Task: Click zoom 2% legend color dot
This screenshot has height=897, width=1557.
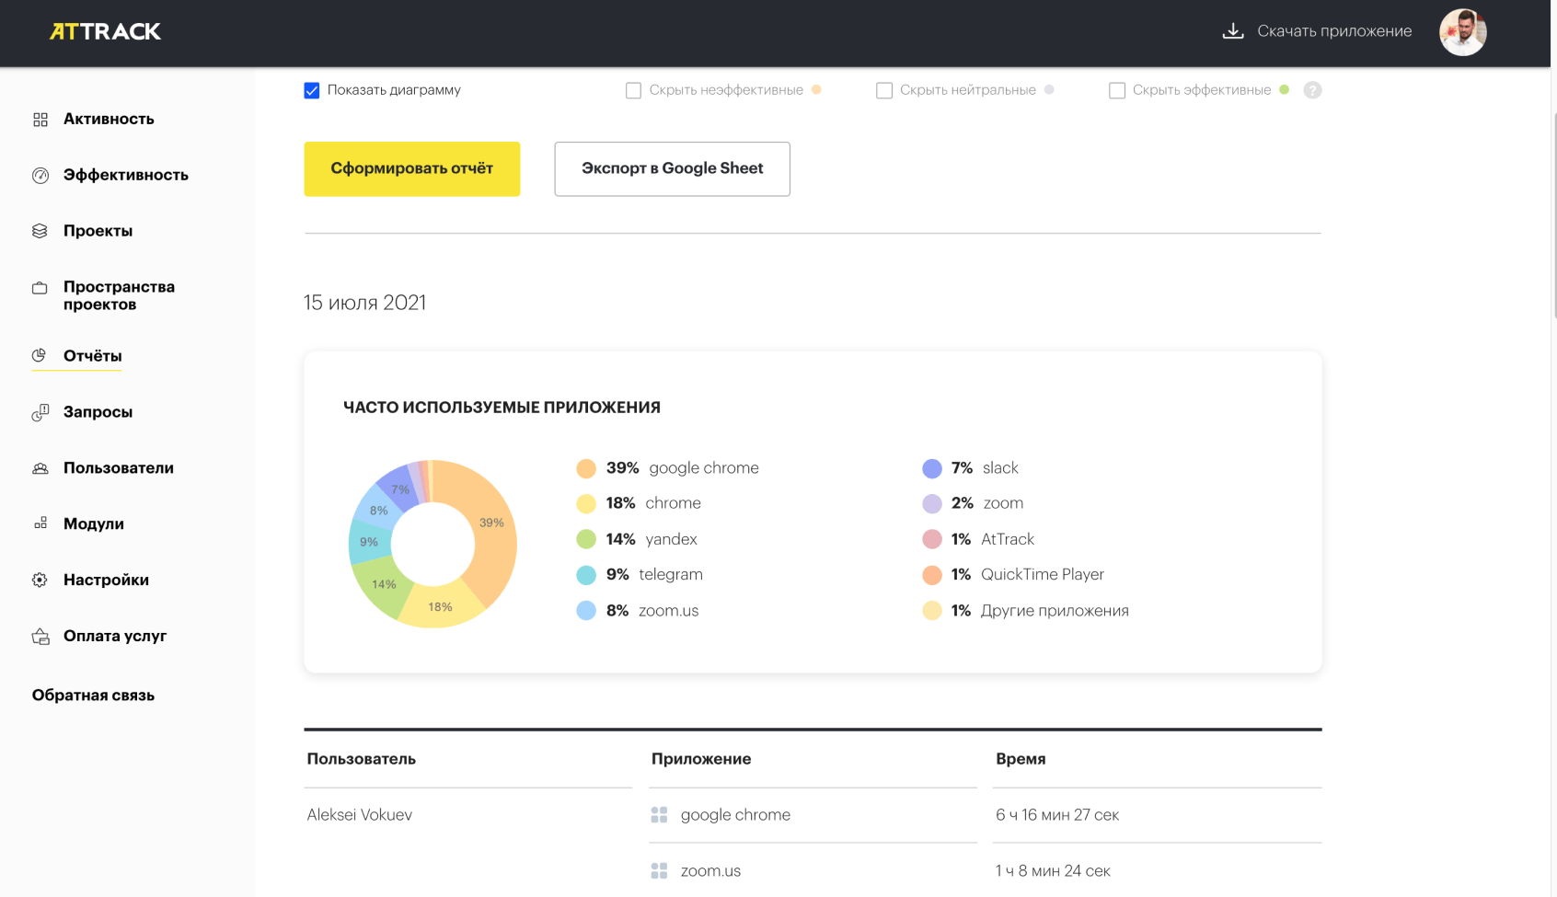Action: click(932, 504)
